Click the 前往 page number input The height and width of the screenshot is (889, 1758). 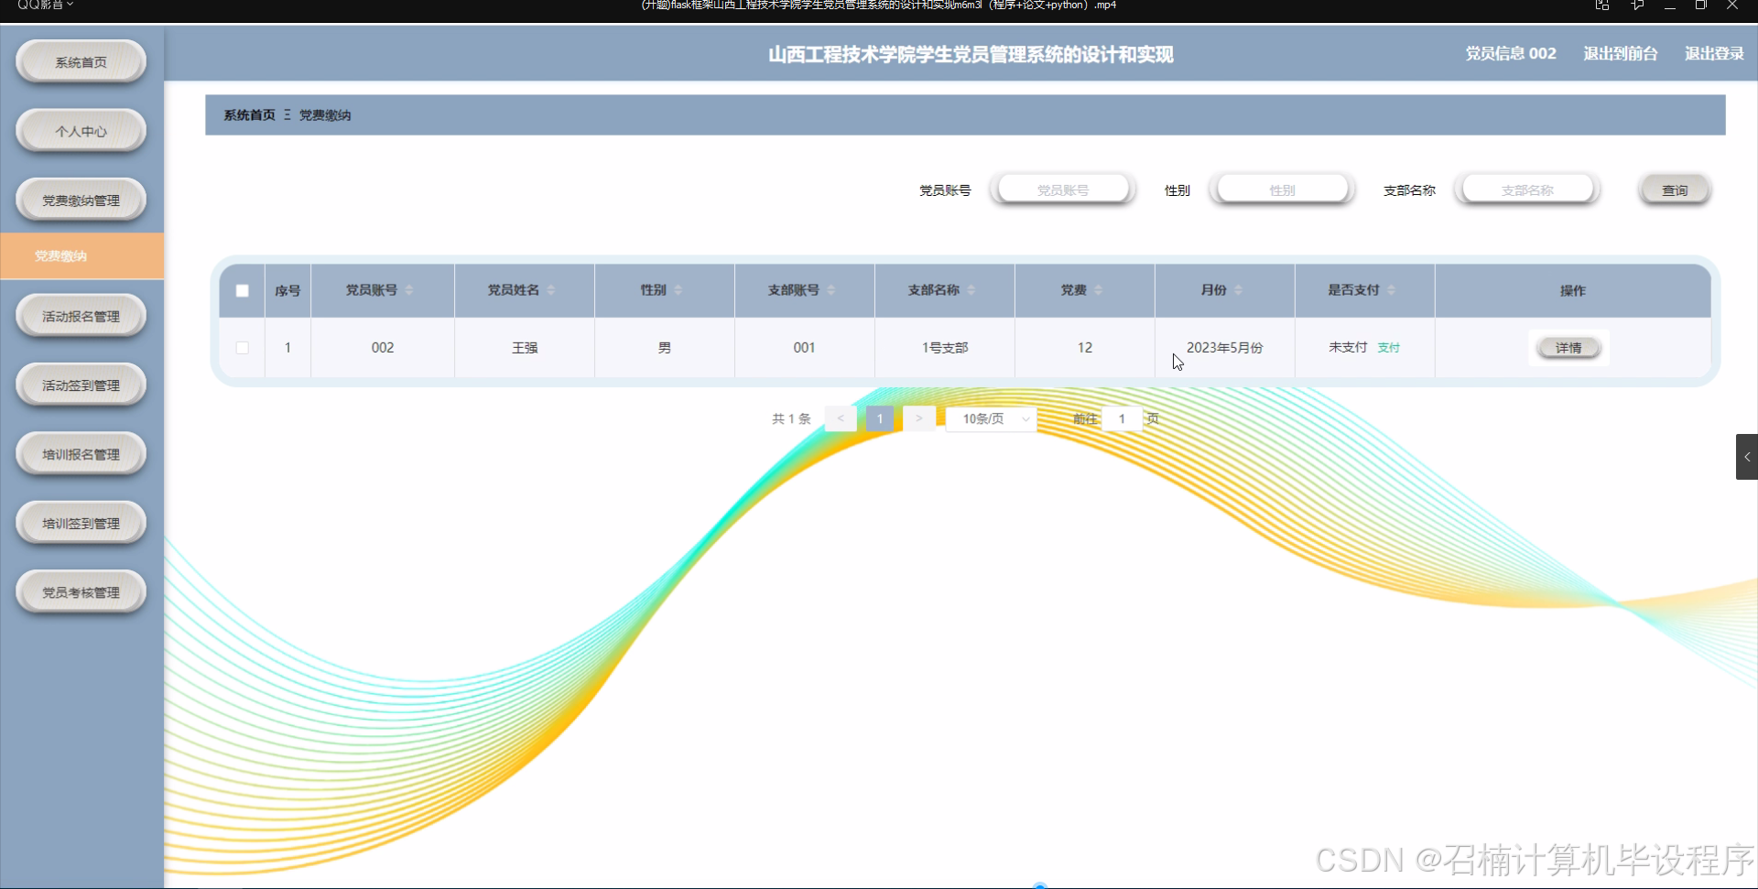pyautogui.click(x=1122, y=418)
